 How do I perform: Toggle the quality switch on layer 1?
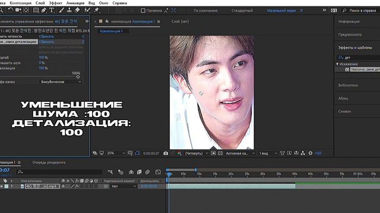(x=72, y=186)
